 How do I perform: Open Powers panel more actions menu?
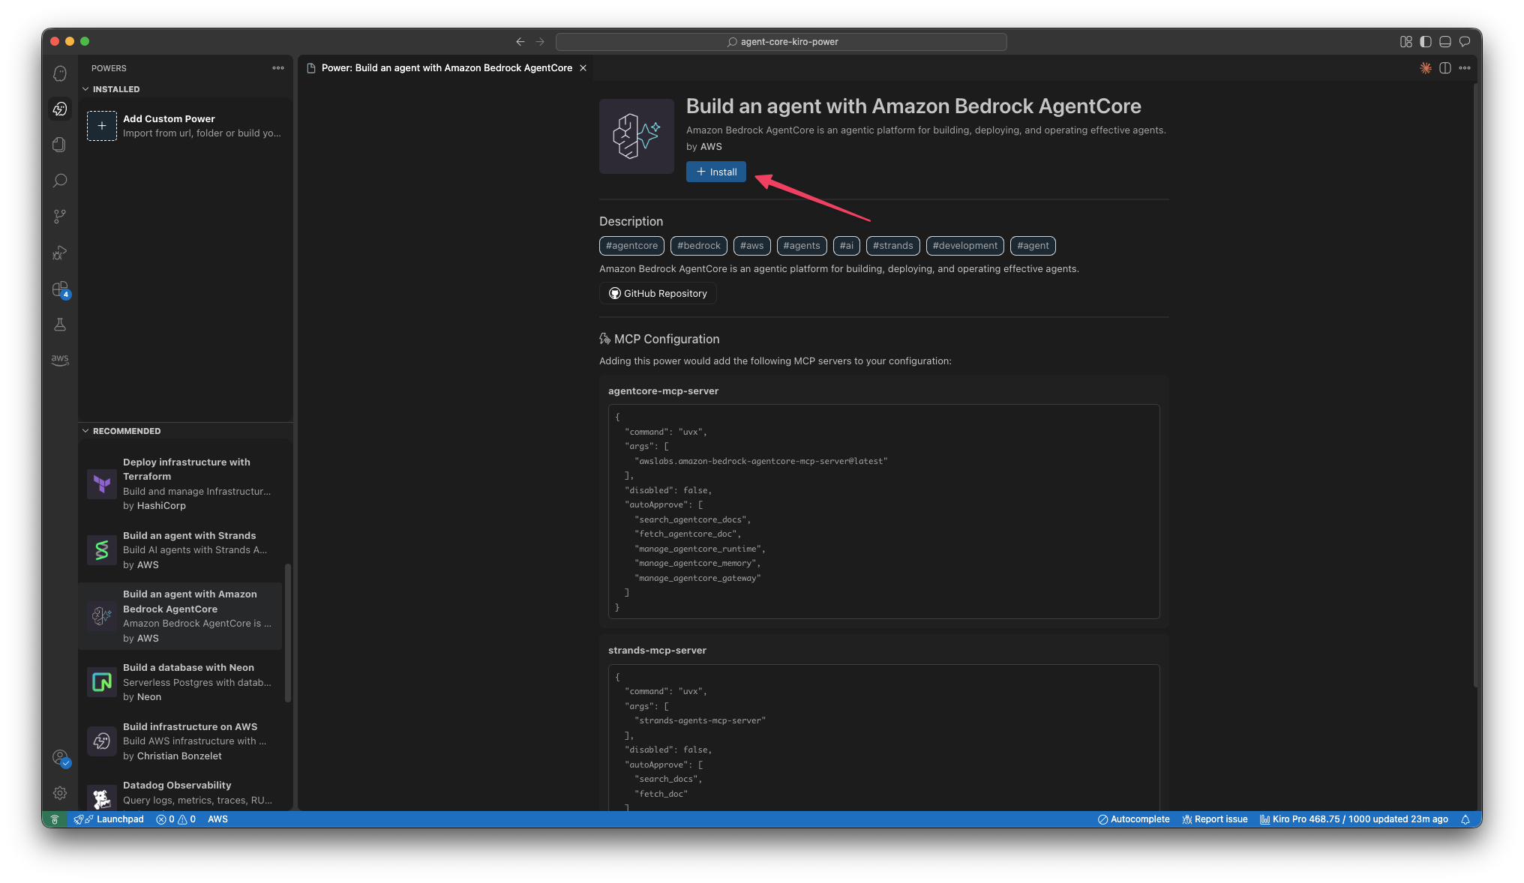(278, 68)
